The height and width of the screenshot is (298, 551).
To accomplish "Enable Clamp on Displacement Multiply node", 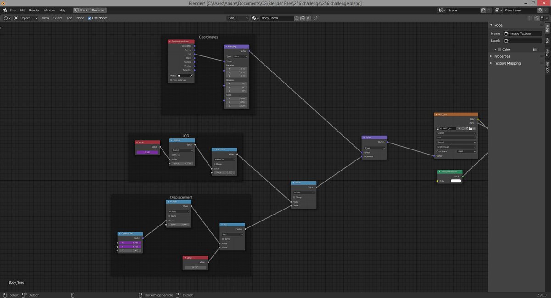I will click(169, 216).
